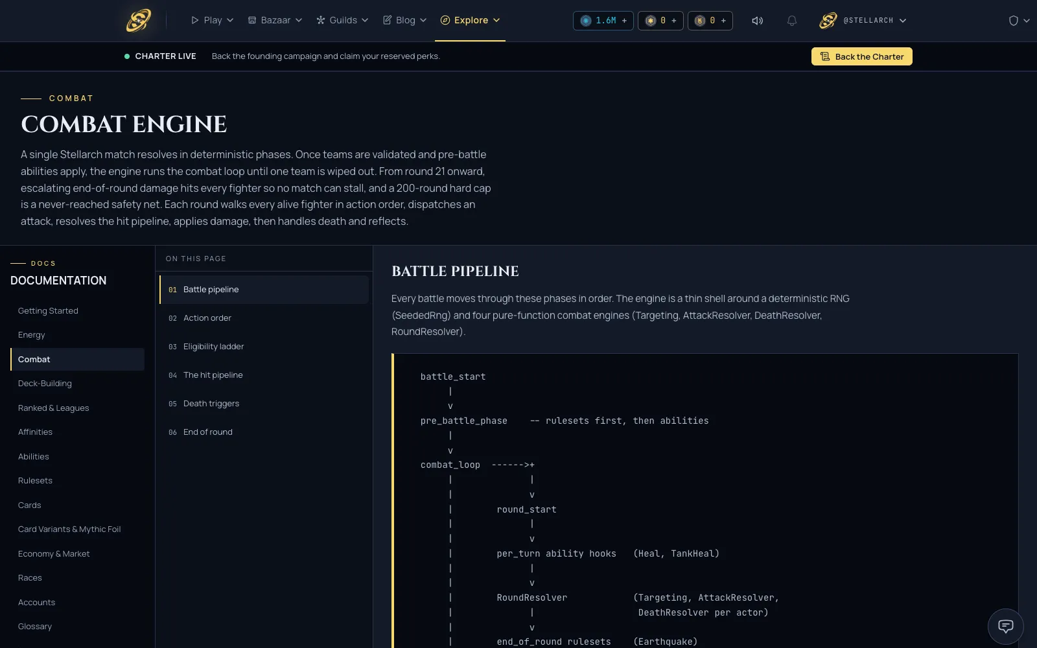
Task: Open the Bazaar menu
Action: 275,20
